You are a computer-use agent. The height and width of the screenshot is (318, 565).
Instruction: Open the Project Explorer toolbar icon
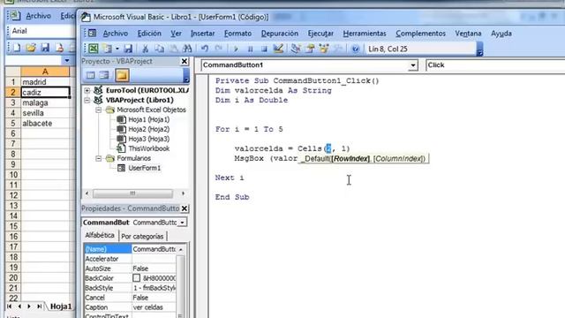[x=296, y=49]
